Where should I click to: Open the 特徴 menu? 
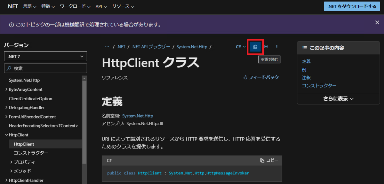pyautogui.click(x=48, y=6)
